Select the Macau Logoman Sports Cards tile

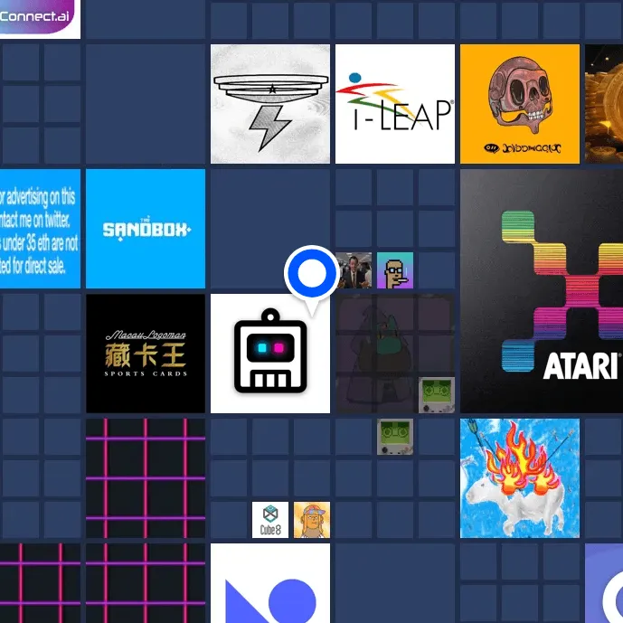click(146, 354)
